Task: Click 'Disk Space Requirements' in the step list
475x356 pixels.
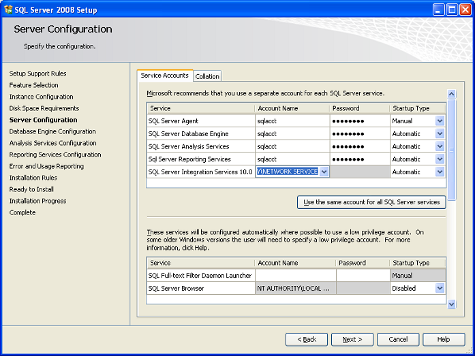Action: [x=44, y=108]
